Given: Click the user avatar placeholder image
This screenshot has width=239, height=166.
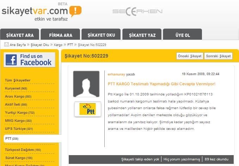Looking at the screenshot, I should click(x=86, y=84).
